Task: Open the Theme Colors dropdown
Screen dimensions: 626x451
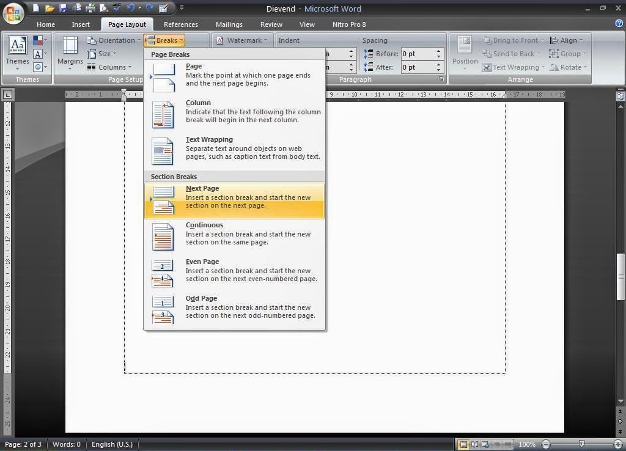Action: [40, 40]
